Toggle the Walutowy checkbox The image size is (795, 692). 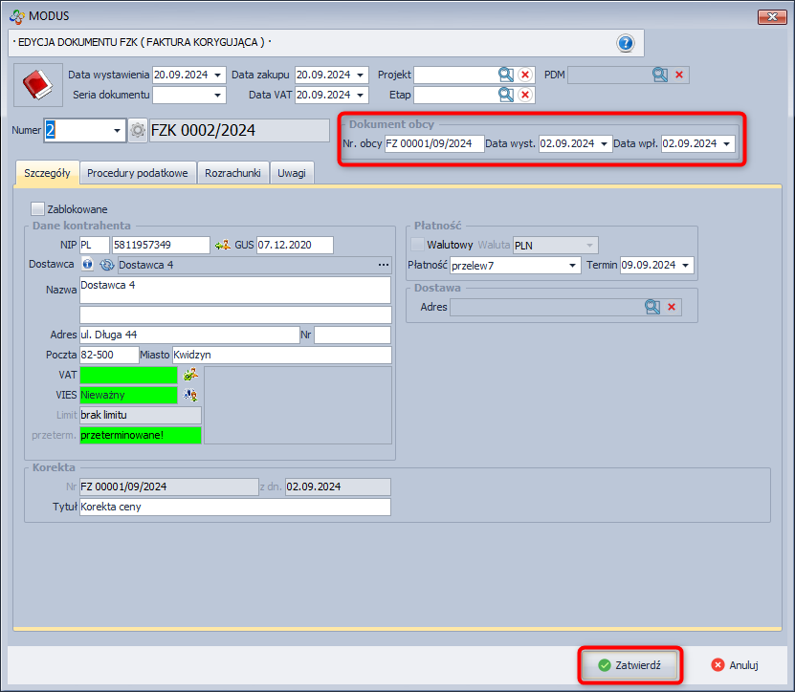tap(417, 245)
